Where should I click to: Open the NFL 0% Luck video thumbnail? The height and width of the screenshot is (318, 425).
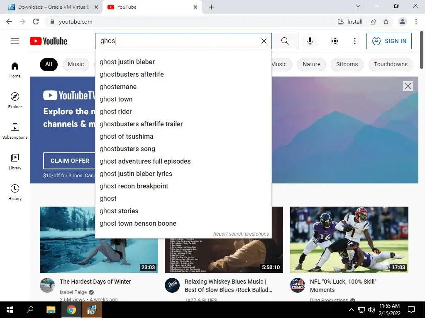click(349, 240)
